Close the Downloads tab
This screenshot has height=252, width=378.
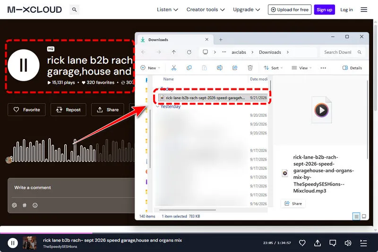(207, 40)
